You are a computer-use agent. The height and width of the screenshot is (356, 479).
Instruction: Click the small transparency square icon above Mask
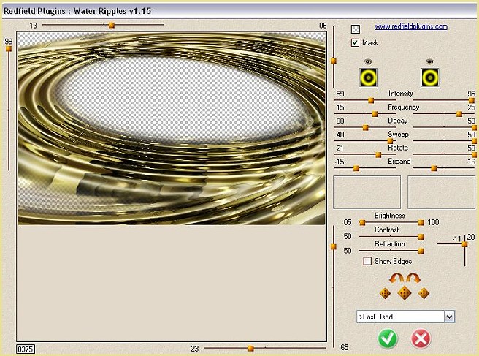(356, 29)
